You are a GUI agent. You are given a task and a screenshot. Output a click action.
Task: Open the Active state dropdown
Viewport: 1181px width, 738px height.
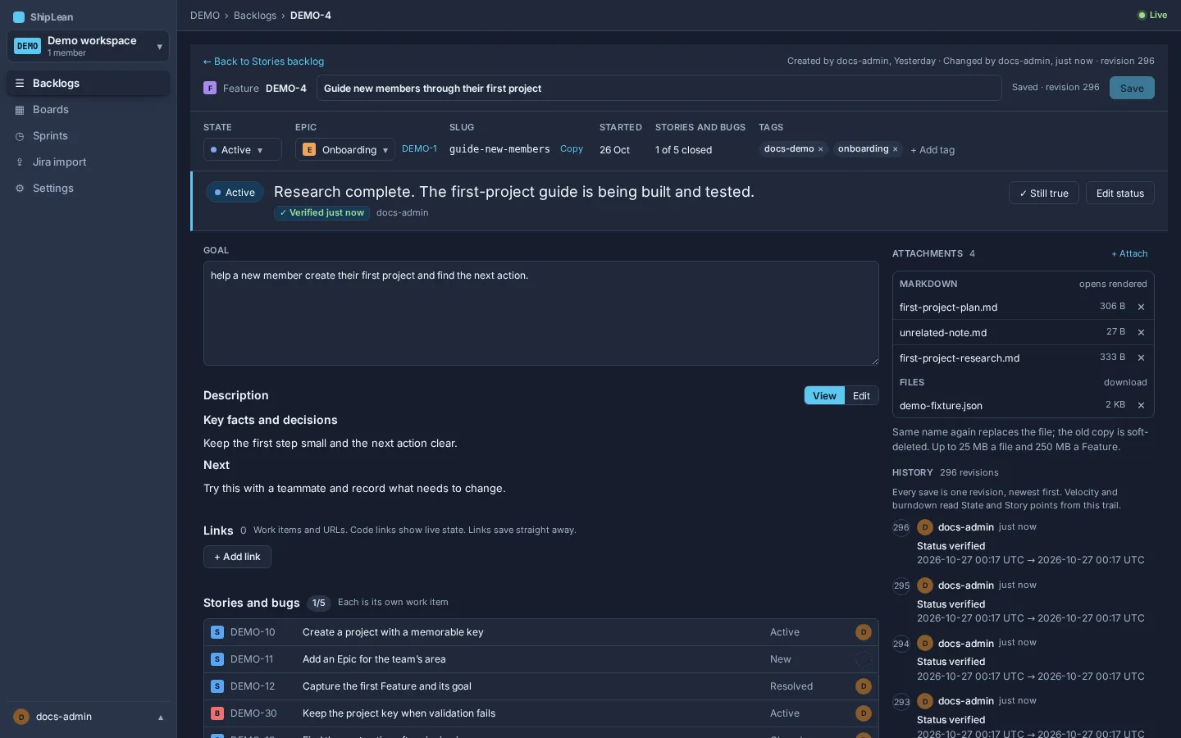click(x=242, y=150)
